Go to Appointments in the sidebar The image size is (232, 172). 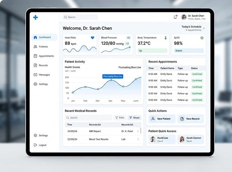click(x=44, y=56)
